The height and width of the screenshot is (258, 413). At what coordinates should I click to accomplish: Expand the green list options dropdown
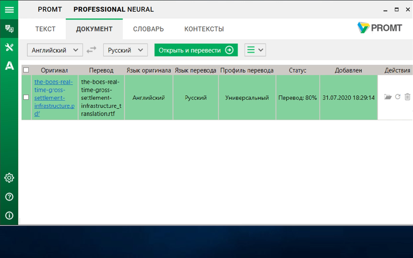[x=255, y=50]
